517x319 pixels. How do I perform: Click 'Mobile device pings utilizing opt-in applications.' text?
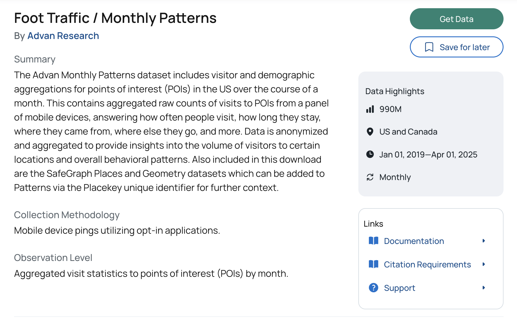[x=117, y=230]
